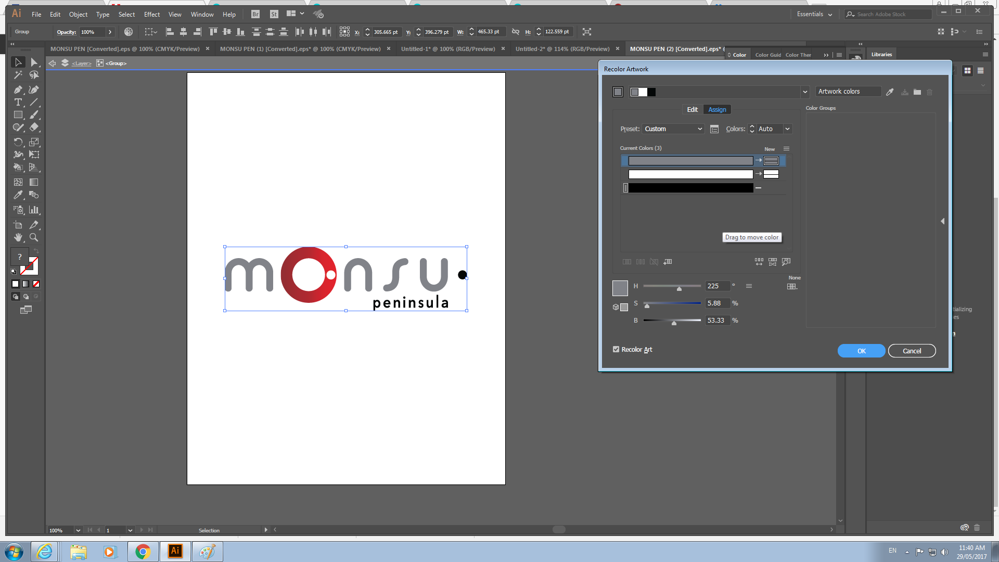Viewport: 999px width, 562px height.
Task: Open the File menu
Action: 36,15
